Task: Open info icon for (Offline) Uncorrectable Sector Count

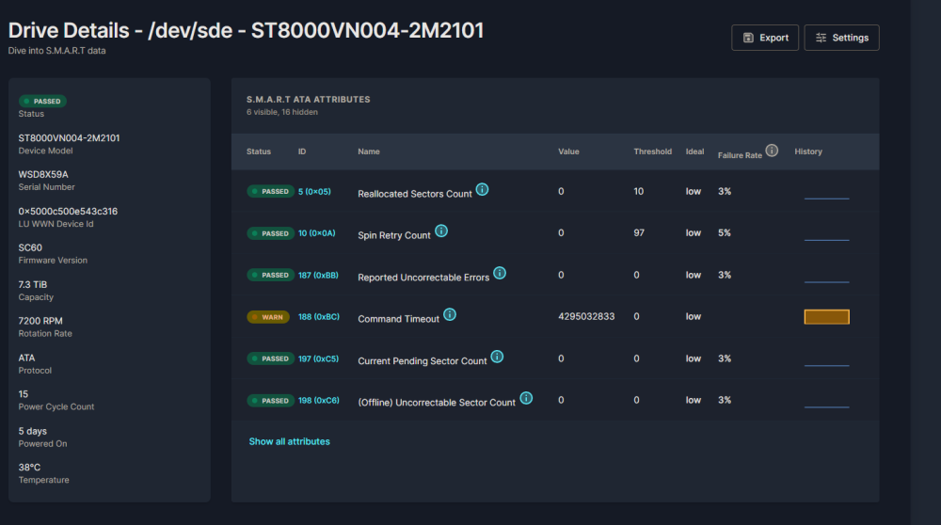Action: 526,398
